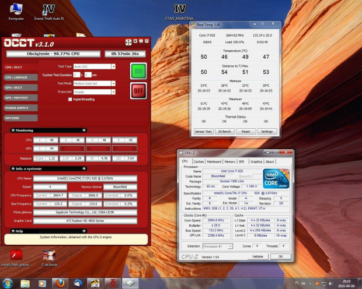Toggle the Hyperthreading checkbox

[70, 99]
